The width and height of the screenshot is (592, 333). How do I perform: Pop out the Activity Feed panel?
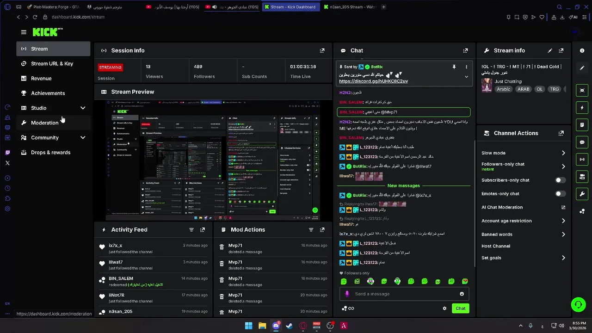[x=202, y=229]
